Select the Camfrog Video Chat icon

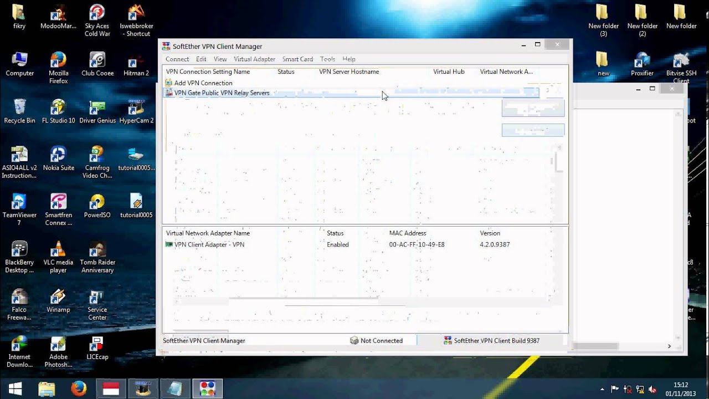[x=97, y=163]
